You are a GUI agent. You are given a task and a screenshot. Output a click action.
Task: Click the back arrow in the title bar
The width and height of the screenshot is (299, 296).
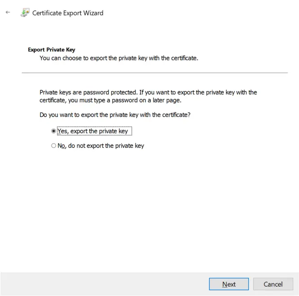tap(8, 13)
